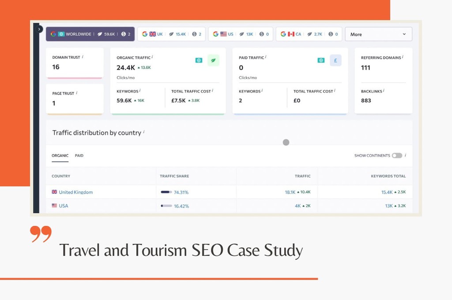The width and height of the screenshot is (452, 300).
Task: Click info icon beside organic Keywords
Action: pyautogui.click(x=140, y=90)
